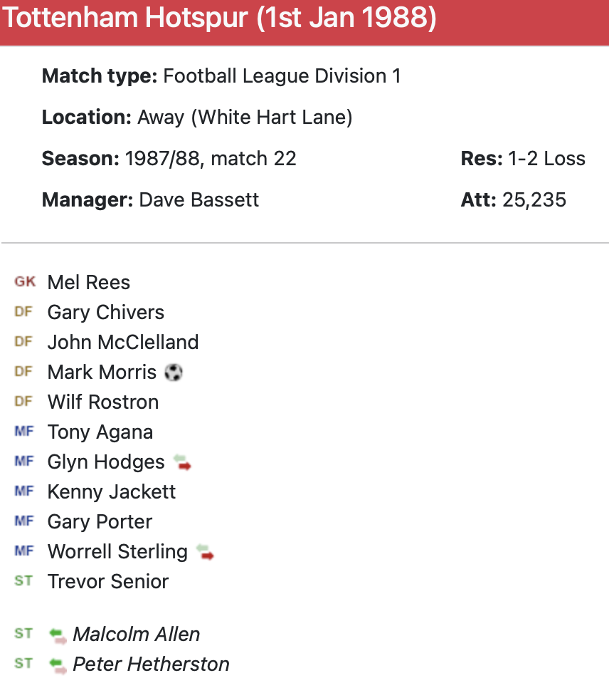
Task: Open substitute Malcolm Allen's page
Action: click(137, 635)
